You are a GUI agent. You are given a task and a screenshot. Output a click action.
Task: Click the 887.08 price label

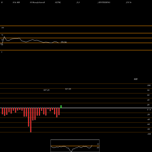point(68,89)
